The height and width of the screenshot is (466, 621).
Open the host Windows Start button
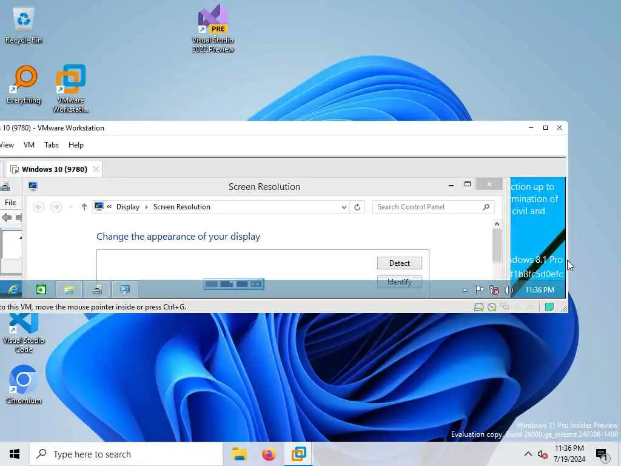tap(15, 454)
